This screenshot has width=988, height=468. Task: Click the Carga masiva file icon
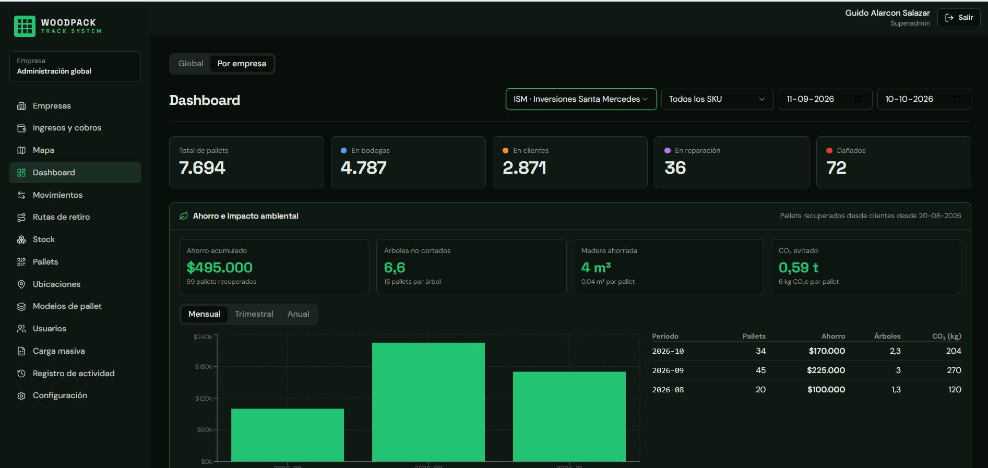[21, 351]
